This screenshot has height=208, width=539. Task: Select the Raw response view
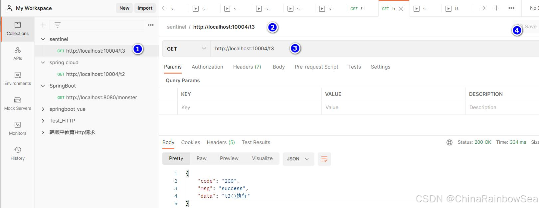coord(201,159)
